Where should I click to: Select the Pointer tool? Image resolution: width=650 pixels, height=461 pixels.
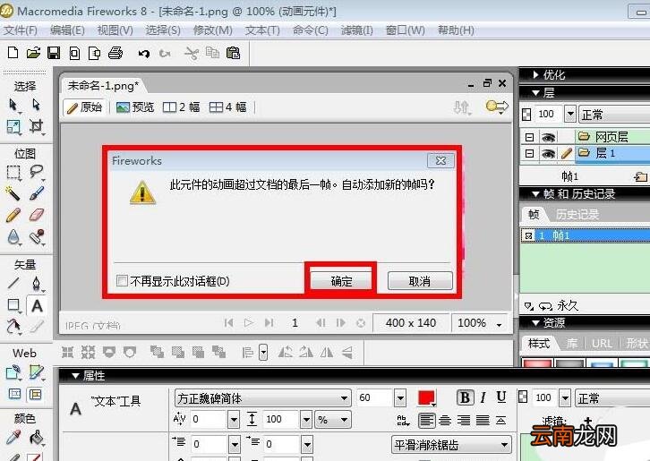pos(13,105)
